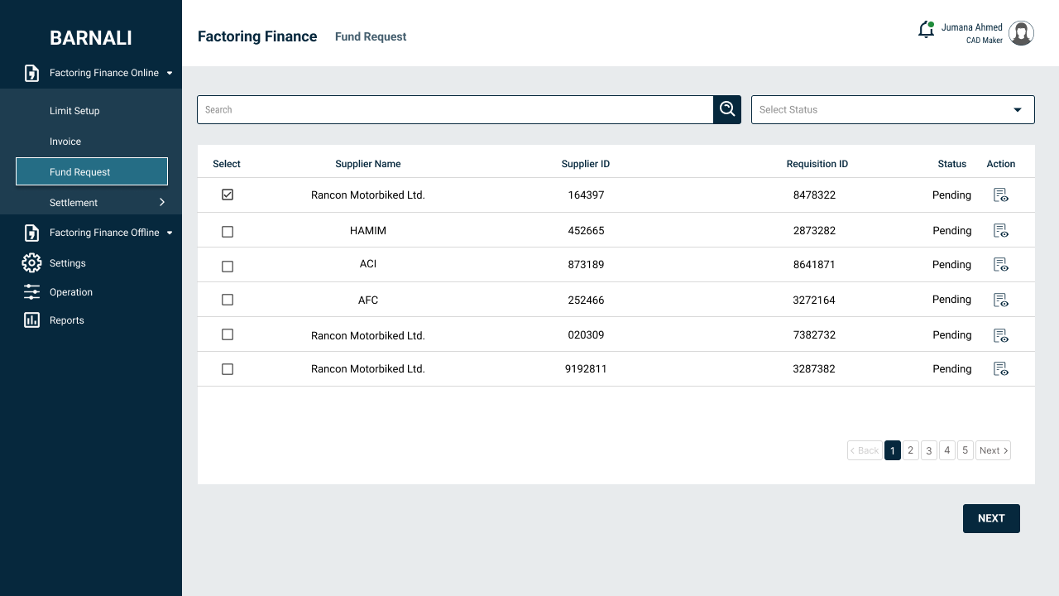Click the pagination Next button

pos(993,450)
